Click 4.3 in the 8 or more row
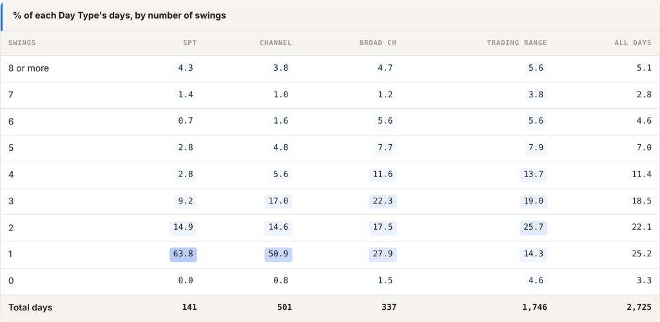The height and width of the screenshot is (322, 660). [186, 68]
